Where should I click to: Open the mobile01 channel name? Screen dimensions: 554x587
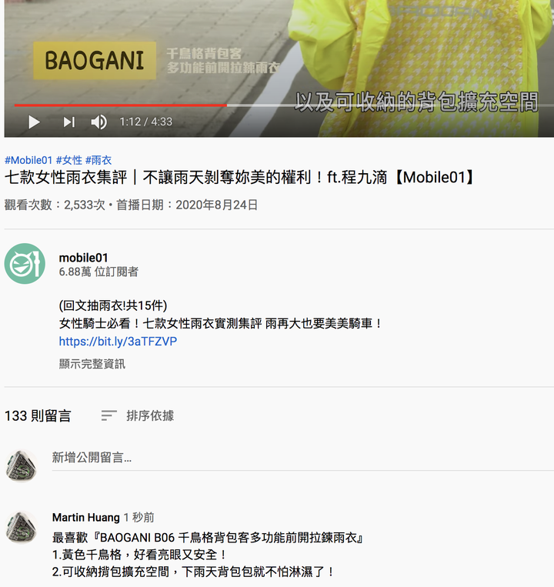[83, 258]
